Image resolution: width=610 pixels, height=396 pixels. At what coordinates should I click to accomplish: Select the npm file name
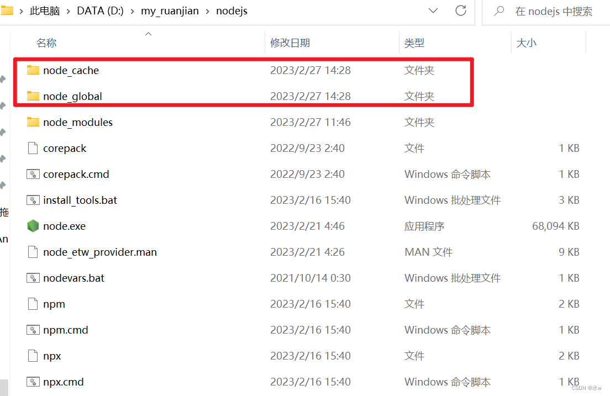coord(54,304)
